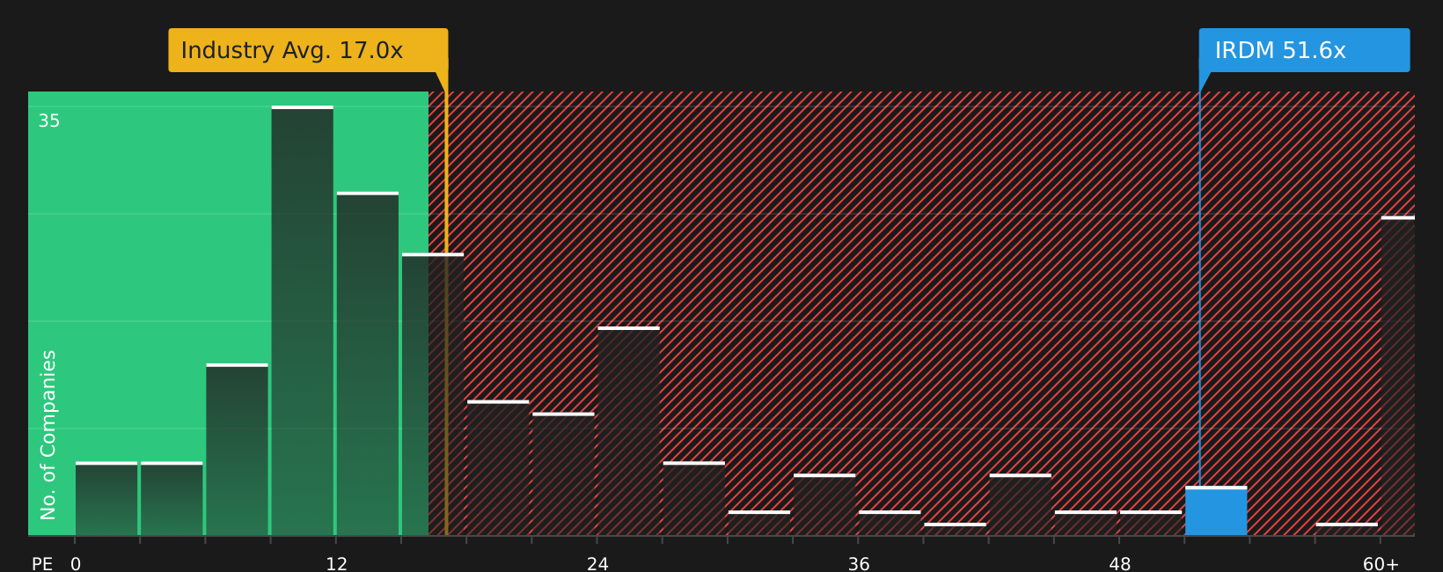Click the Industry Avg. 17.0x label
This screenshot has width=1443, height=572.
(x=308, y=50)
